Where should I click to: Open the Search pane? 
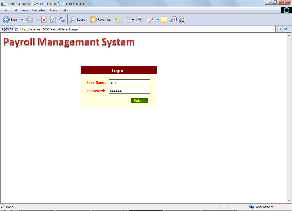[78, 20]
